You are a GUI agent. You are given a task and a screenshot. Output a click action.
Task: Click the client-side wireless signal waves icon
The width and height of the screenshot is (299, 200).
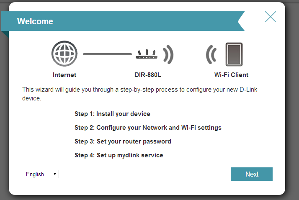click(x=211, y=54)
